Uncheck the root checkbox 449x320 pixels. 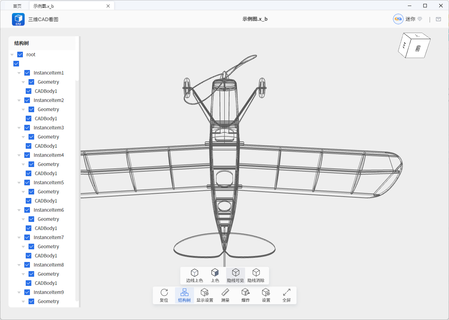(x=20, y=55)
